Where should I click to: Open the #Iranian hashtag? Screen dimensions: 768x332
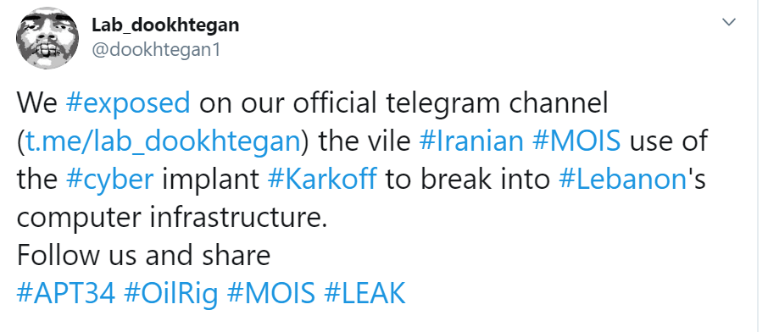(471, 141)
